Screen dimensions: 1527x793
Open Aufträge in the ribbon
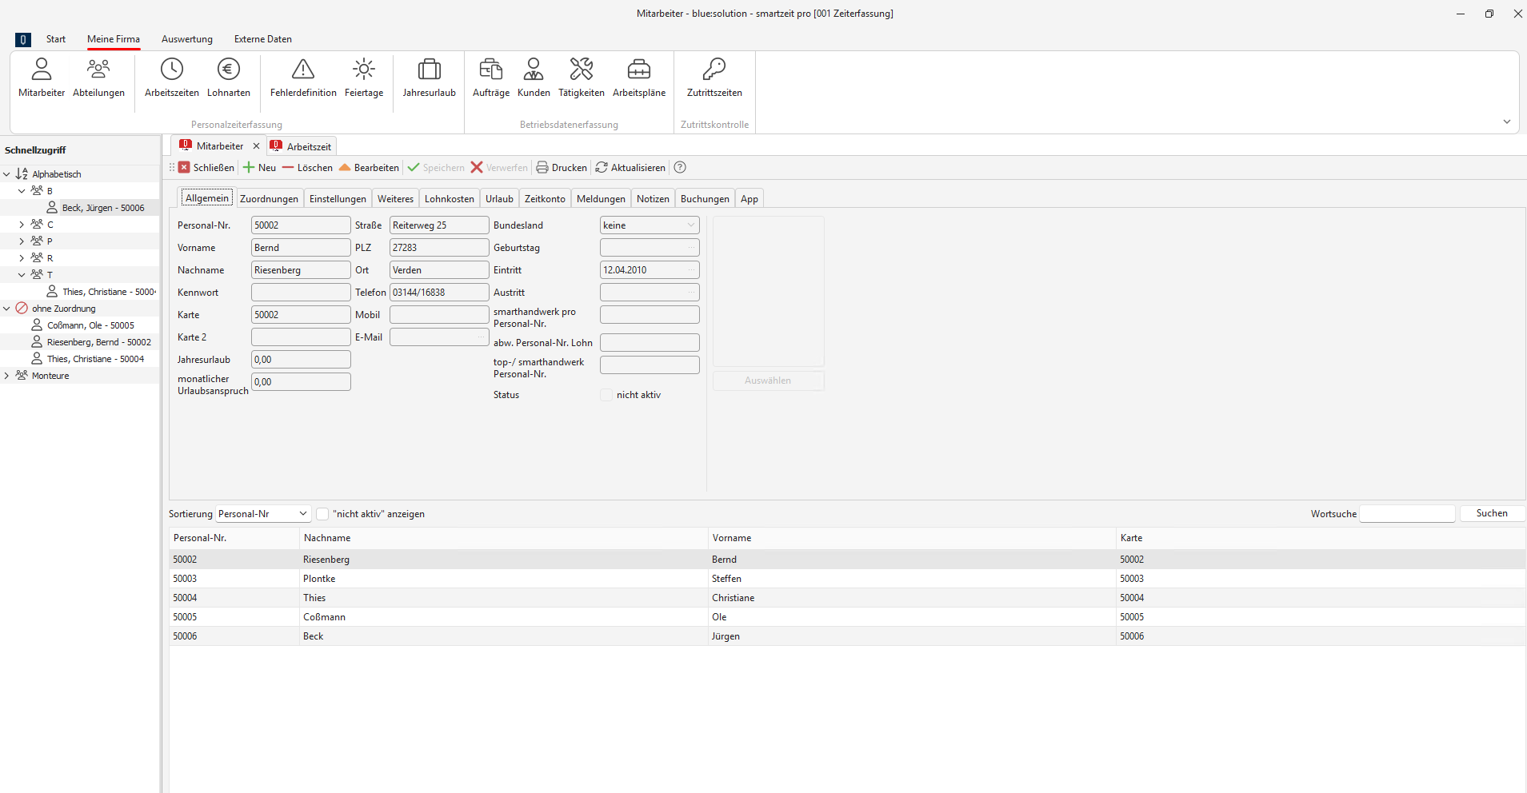click(491, 78)
